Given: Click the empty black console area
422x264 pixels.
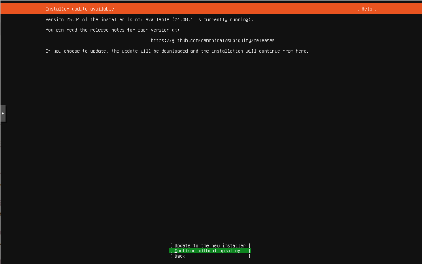Looking at the screenshot, I should coord(206,144).
